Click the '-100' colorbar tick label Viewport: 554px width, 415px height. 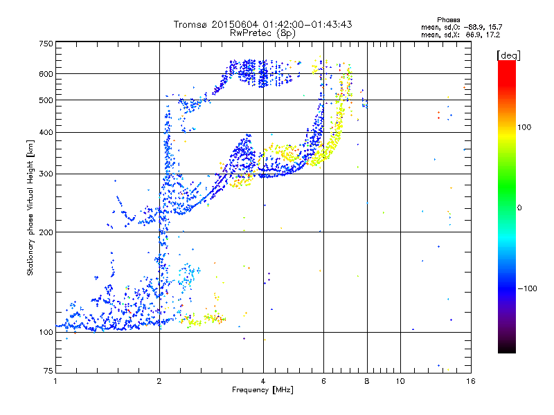point(527,288)
